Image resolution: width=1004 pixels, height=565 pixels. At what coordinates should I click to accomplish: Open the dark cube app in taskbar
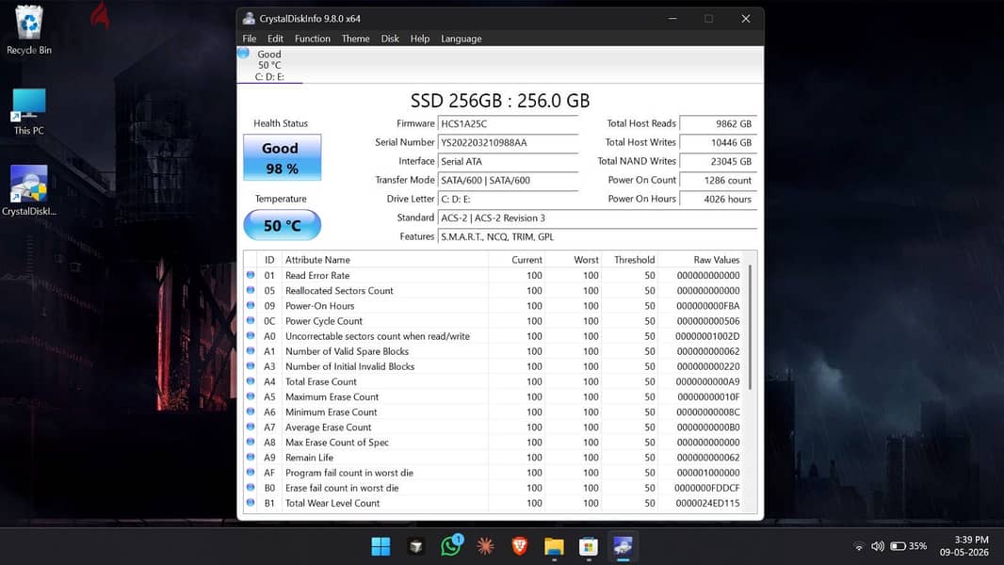click(x=416, y=546)
